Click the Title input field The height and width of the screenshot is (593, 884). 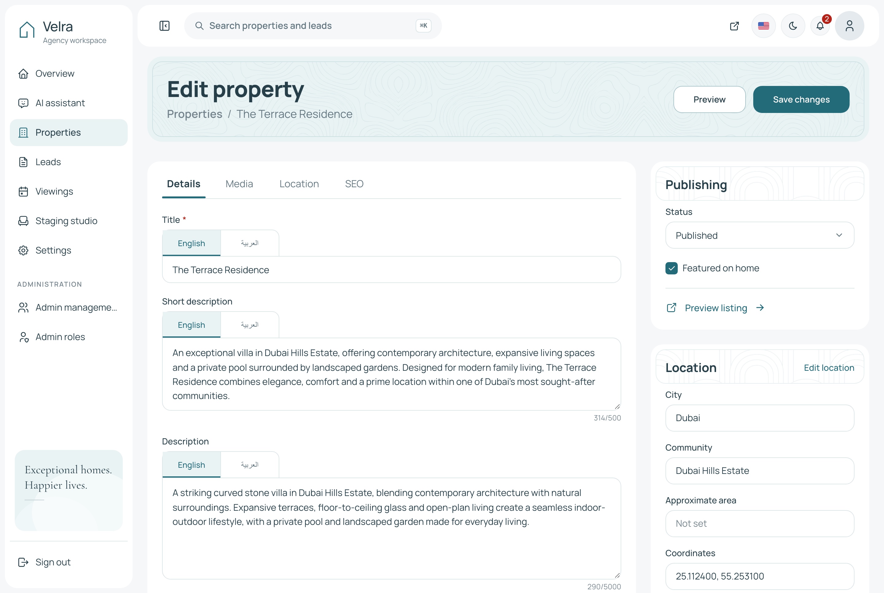pos(391,270)
